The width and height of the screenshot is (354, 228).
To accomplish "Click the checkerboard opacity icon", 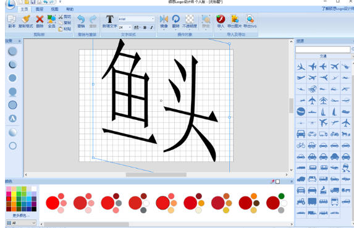I will click(x=190, y=19).
